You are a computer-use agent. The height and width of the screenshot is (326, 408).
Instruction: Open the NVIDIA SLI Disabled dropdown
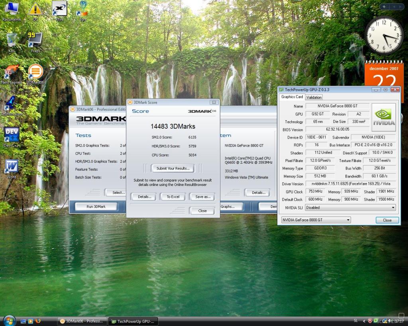[351, 207]
